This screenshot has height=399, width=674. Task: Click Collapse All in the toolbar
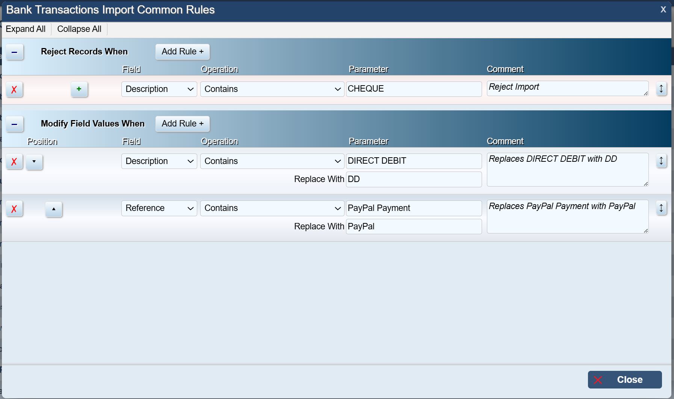79,29
